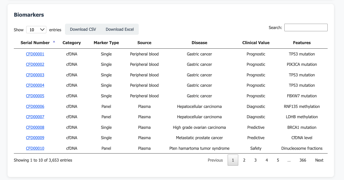Sort by the Features column header
344x180 pixels.
[302, 43]
